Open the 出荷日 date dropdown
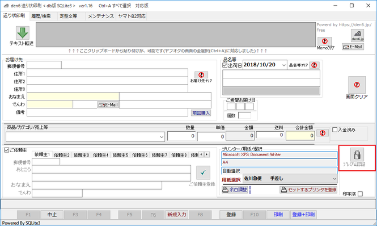Screen dimensions: 377x226 point(283,65)
